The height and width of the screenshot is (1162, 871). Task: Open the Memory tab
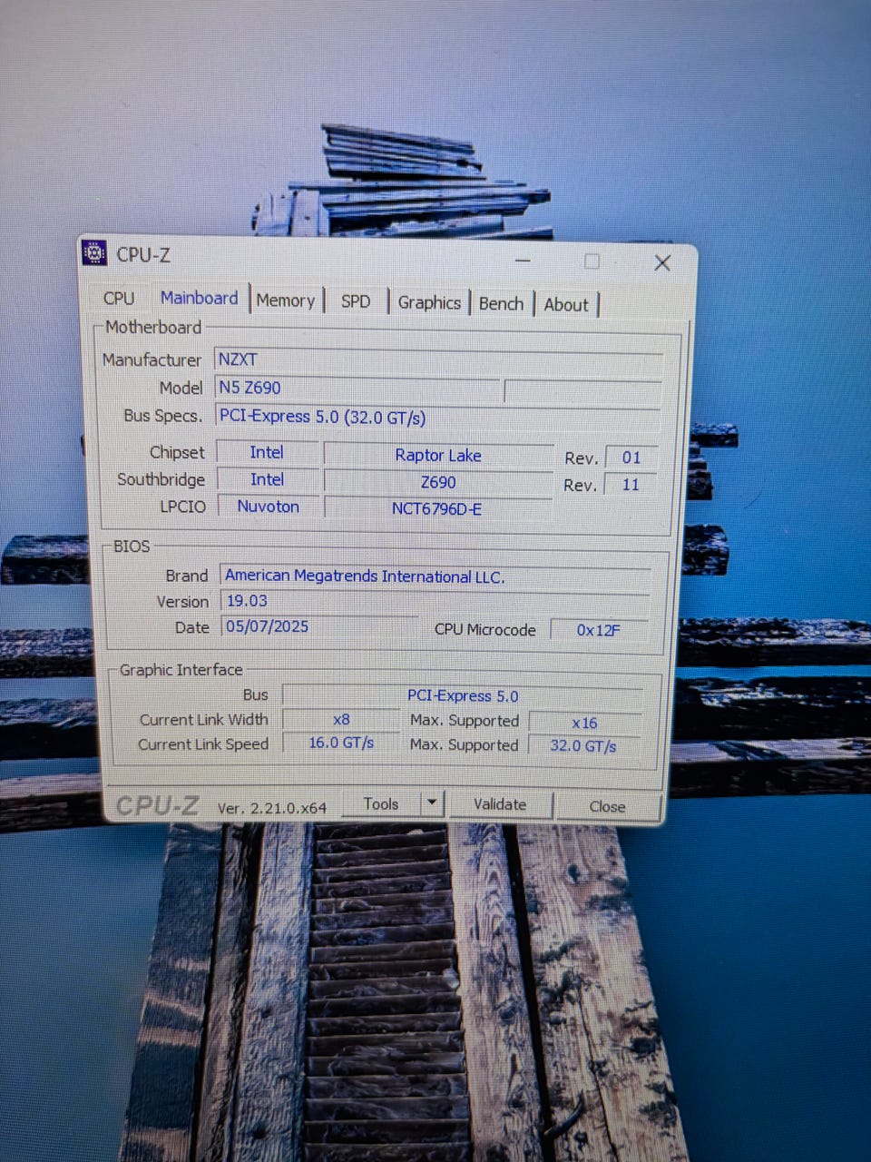(x=285, y=300)
